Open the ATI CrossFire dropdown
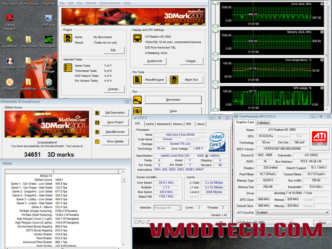 tap(292, 212)
